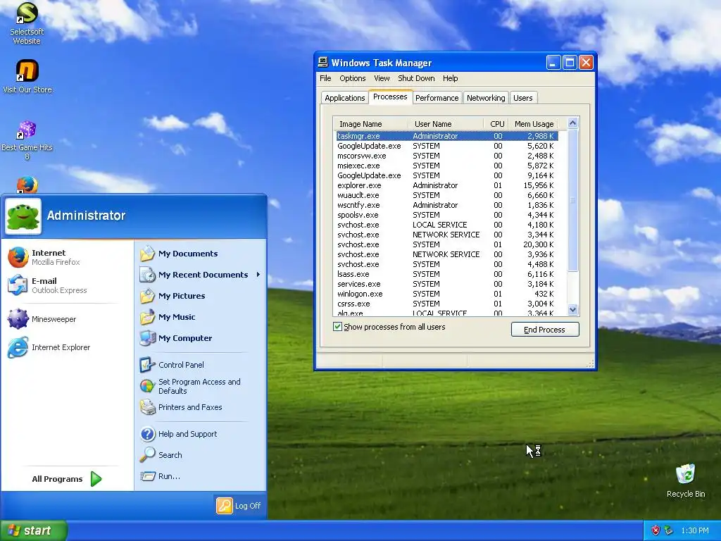The height and width of the screenshot is (541, 721).
Task: Open the Best Game Hits 8 desktop icon
Action: [27, 140]
